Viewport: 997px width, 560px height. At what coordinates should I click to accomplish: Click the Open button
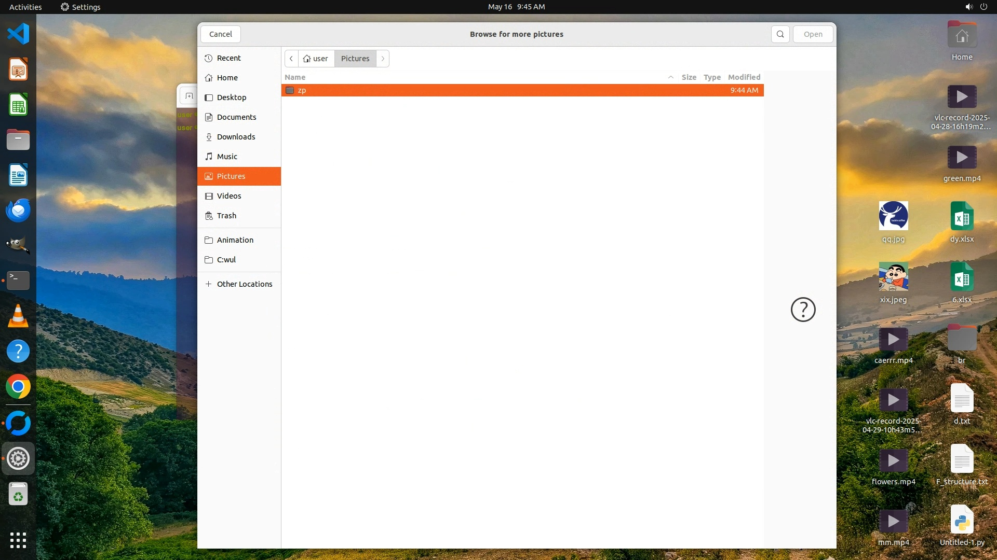click(x=813, y=34)
